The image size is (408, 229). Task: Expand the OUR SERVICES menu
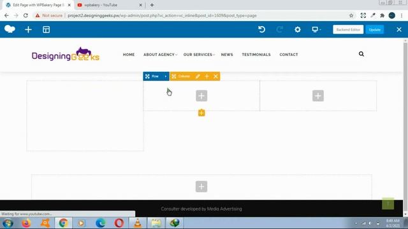tap(199, 55)
